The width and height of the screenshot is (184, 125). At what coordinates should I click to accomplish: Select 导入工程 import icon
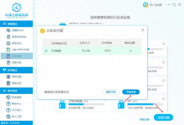pos(8,117)
